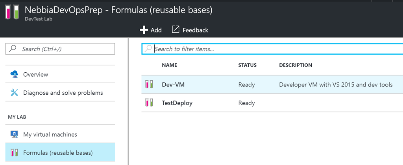
Task: Click the TestDeploy formula row icon
Action: pos(149,103)
